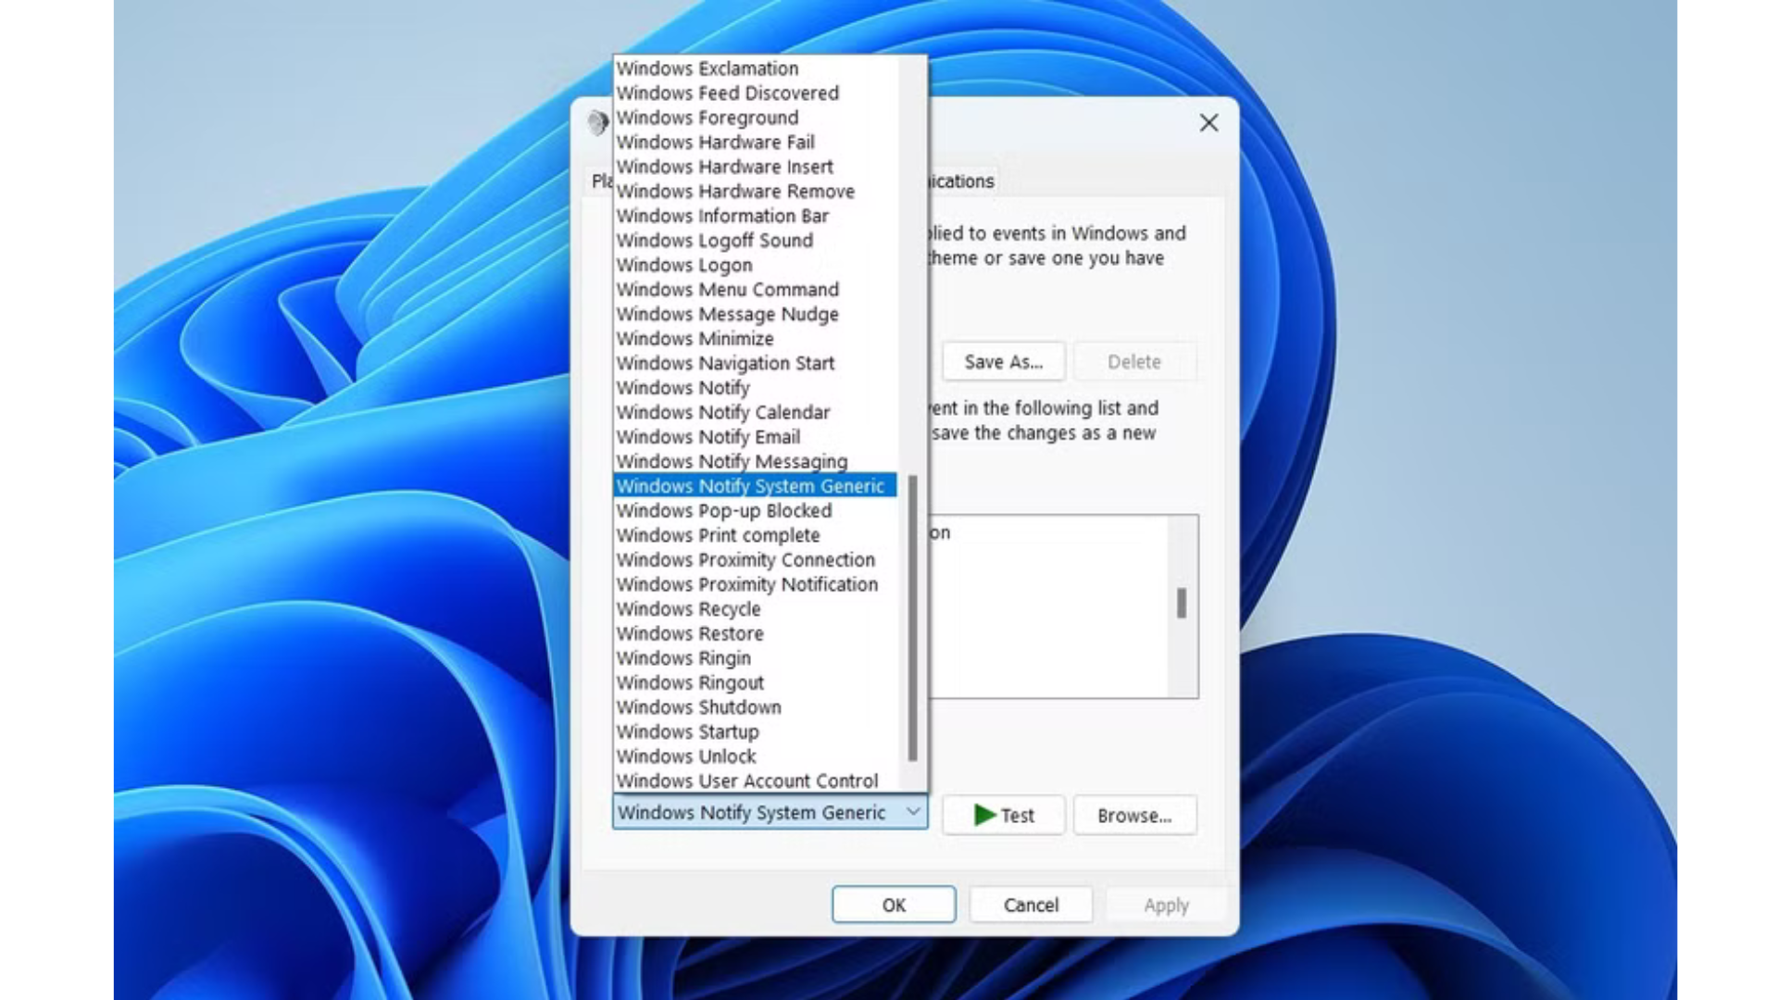Close the Sound dialog window

tap(1208, 122)
